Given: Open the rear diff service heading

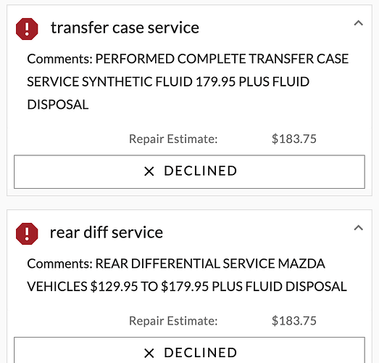Looking at the screenshot, I should (107, 233).
